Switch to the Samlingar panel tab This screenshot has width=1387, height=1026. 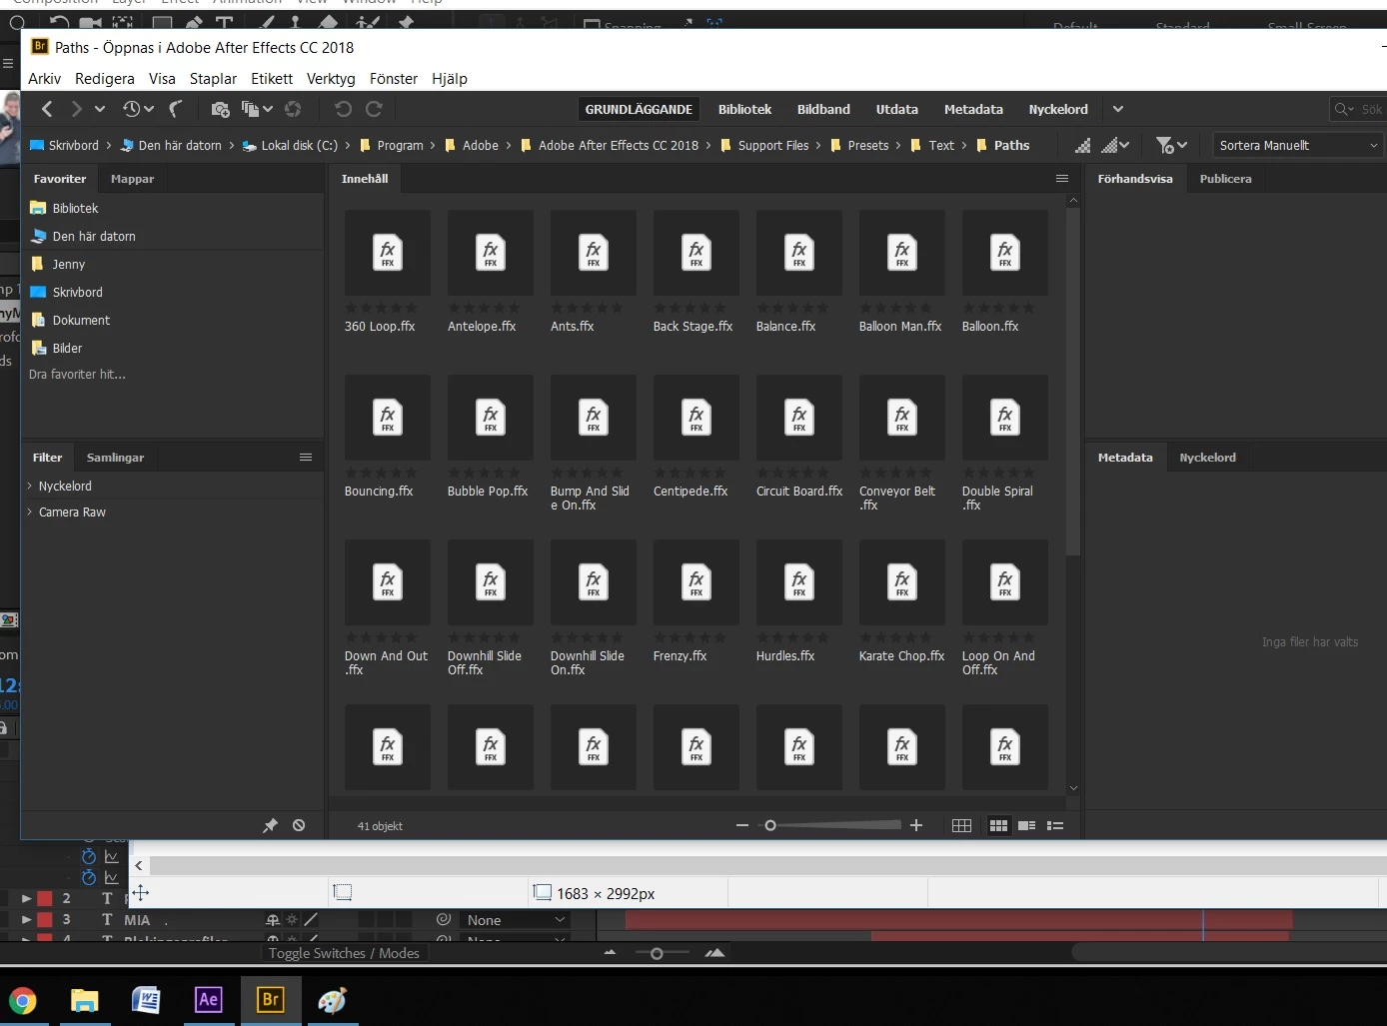[x=115, y=458]
